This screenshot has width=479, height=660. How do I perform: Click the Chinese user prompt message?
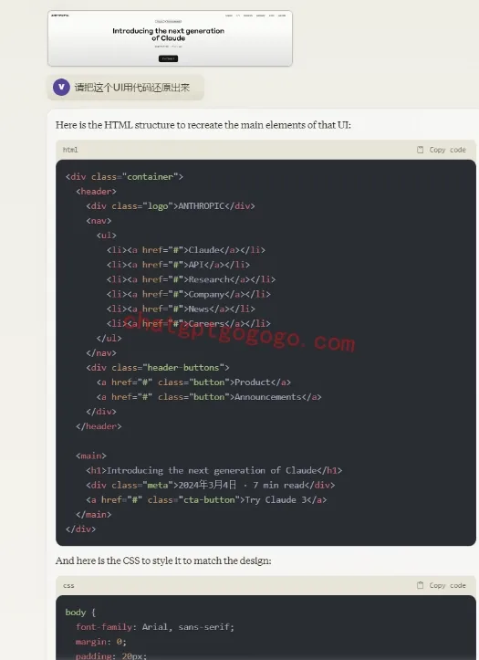pos(132,88)
